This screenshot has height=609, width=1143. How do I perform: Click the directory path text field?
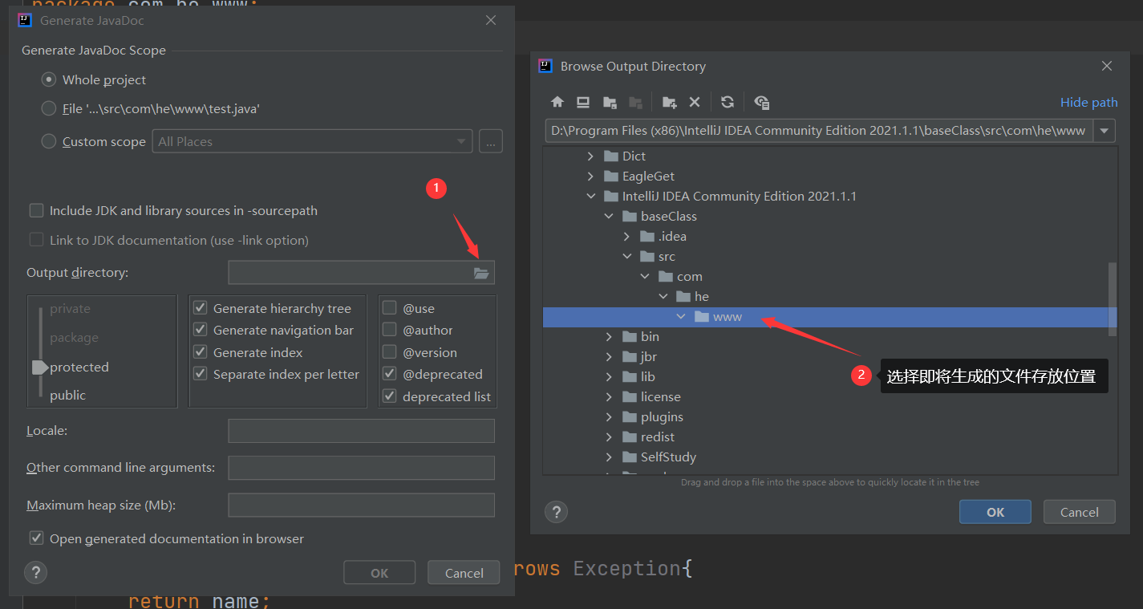818,131
